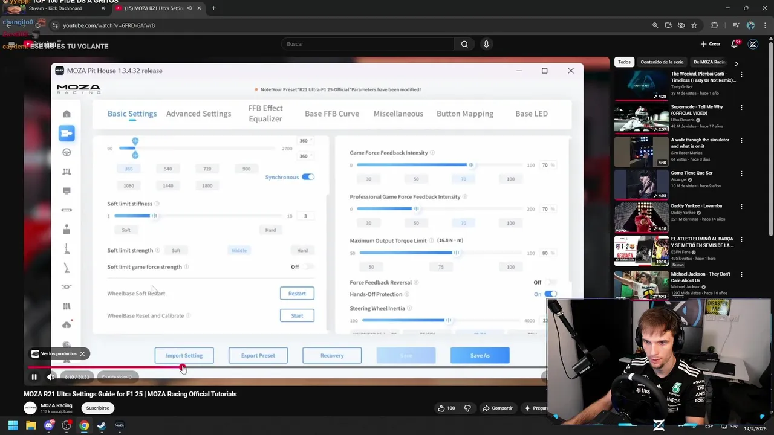Image resolution: width=774 pixels, height=435 pixels.
Task: Dislike the video with thumbs down
Action: coord(467,408)
